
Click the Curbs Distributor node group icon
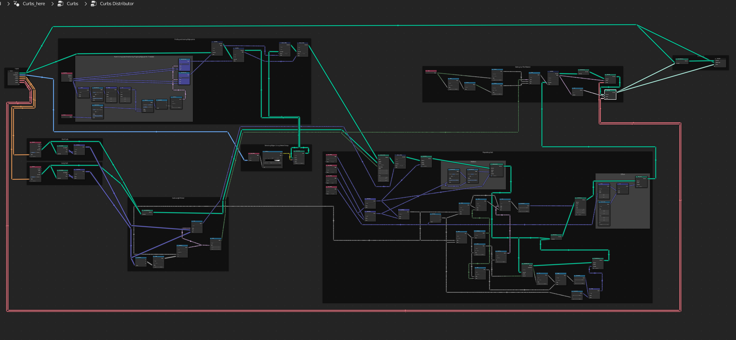click(94, 4)
